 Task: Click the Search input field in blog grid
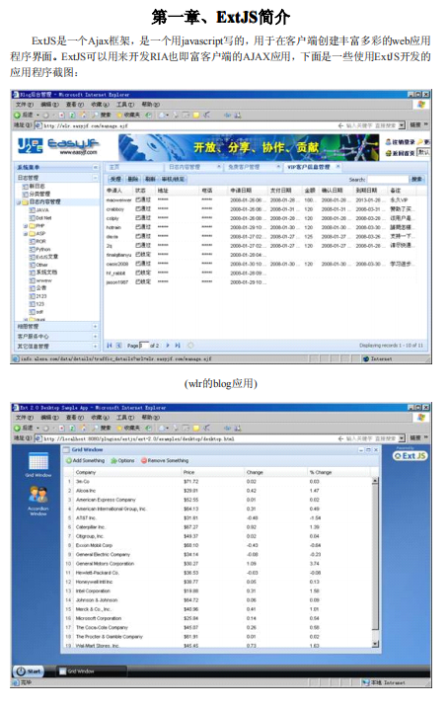tap(387, 180)
